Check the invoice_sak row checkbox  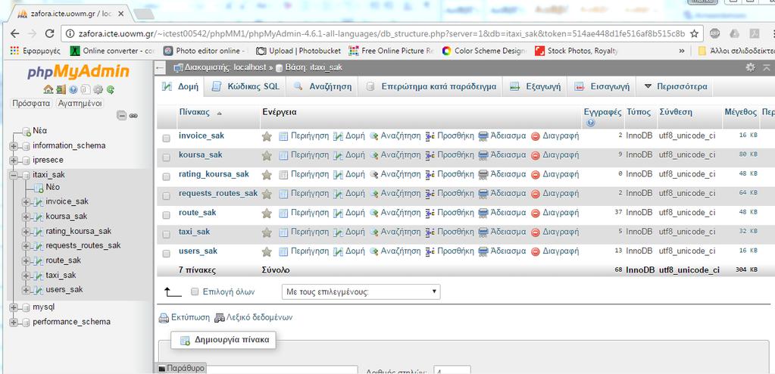point(167,139)
